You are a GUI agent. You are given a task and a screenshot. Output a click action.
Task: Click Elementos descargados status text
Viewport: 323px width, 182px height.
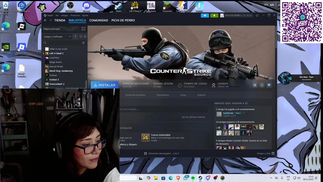click(x=164, y=153)
